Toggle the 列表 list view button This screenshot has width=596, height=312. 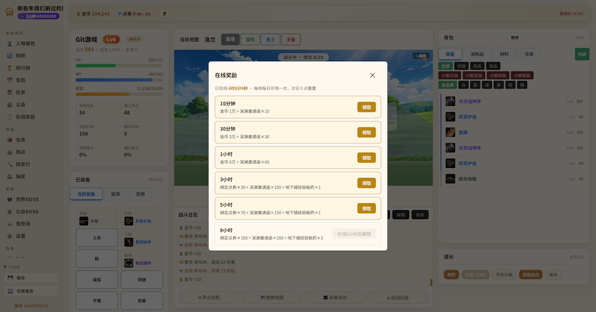coord(582,54)
